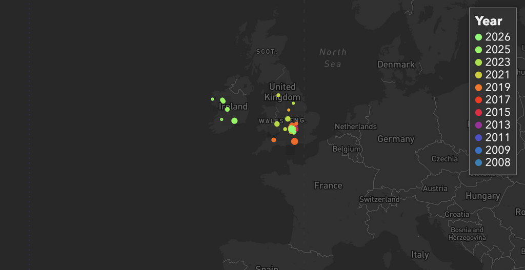The width and height of the screenshot is (525, 270).
Task: Select the 2021 year label in legend
Action: (497, 75)
